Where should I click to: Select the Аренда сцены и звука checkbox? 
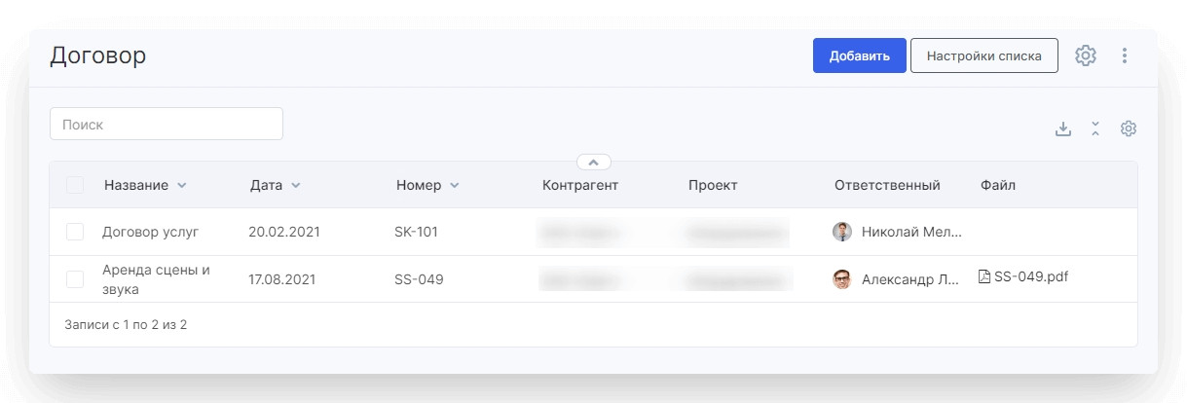pos(75,279)
